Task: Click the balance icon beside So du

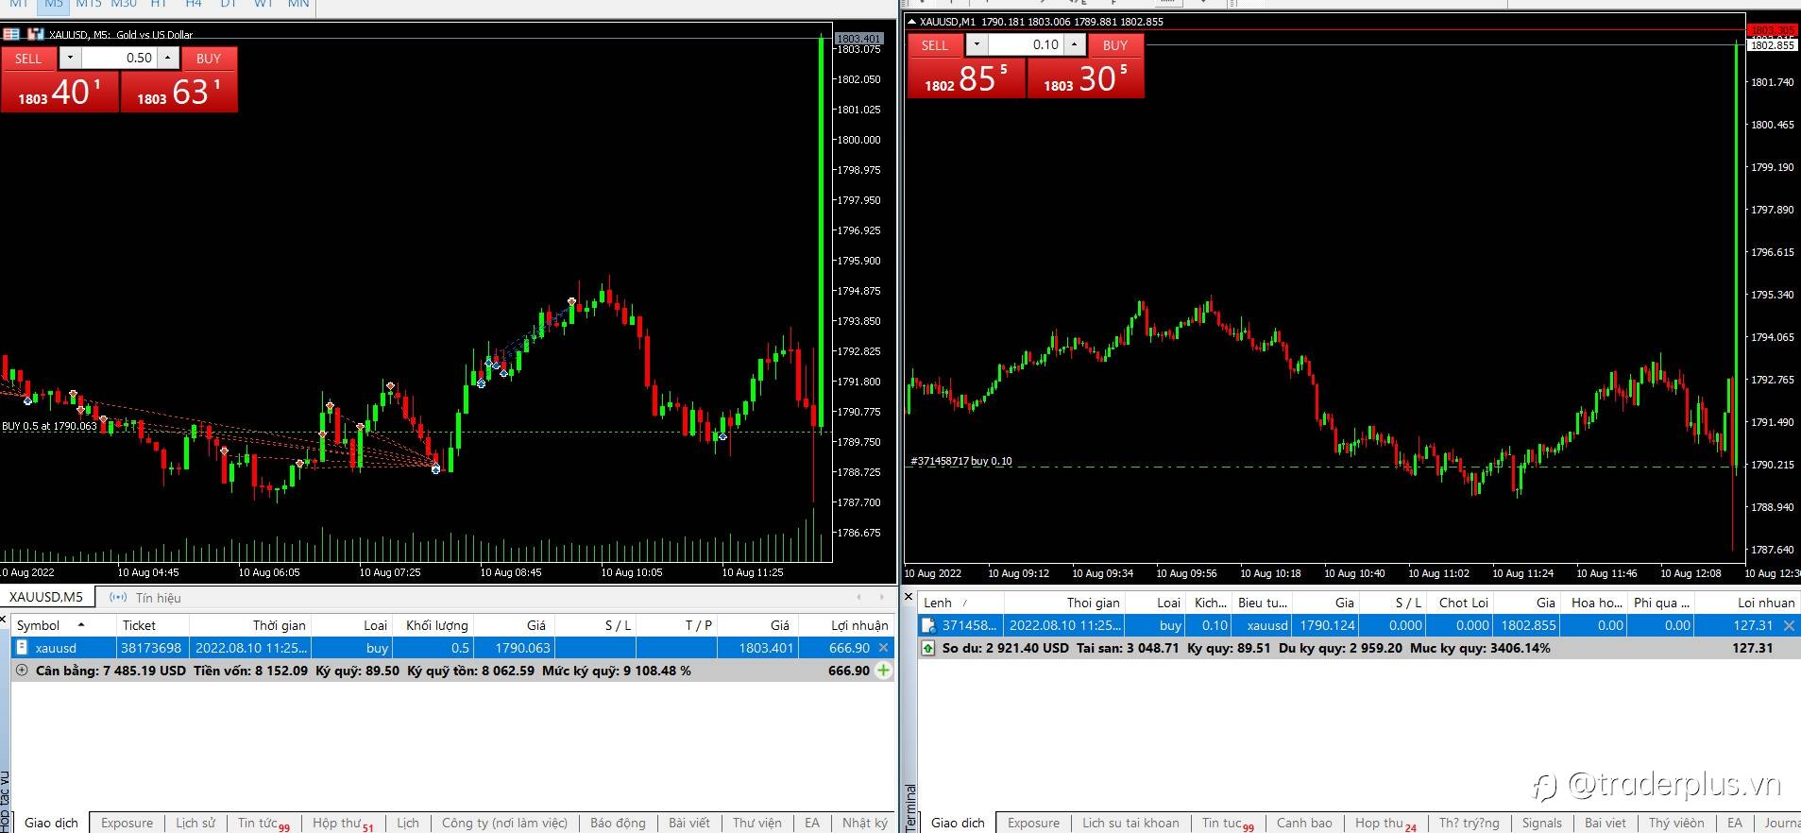Action: 928,648
